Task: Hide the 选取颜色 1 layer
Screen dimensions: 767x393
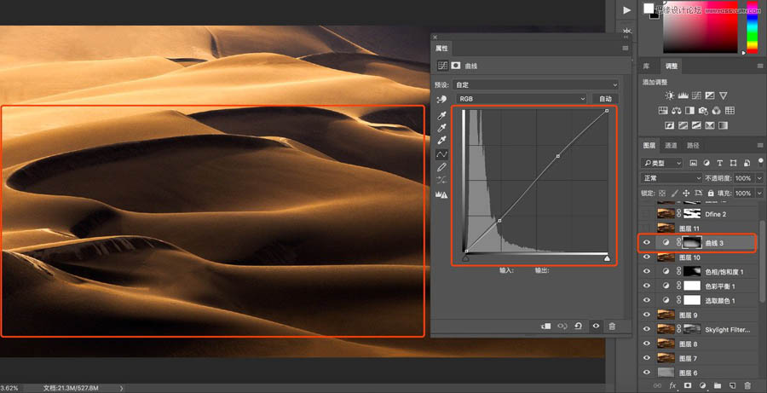Action: (x=647, y=300)
